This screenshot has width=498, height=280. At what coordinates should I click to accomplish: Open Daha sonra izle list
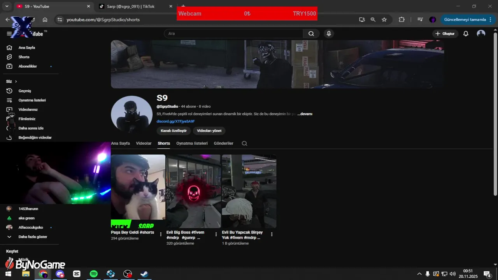(31, 128)
